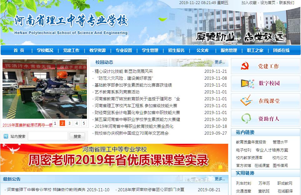301x195 pixels.
Task: Click the 设为首页 link at the top
Action: click(x=268, y=3)
